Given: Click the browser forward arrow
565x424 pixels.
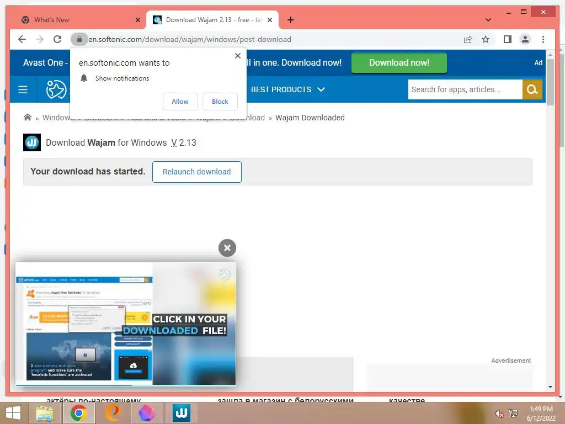Looking at the screenshot, I should point(40,39).
